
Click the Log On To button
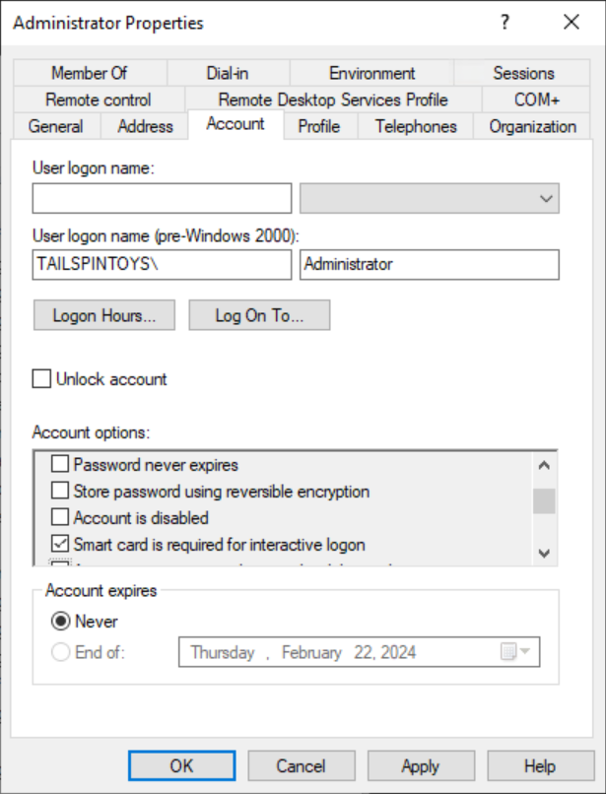[259, 315]
